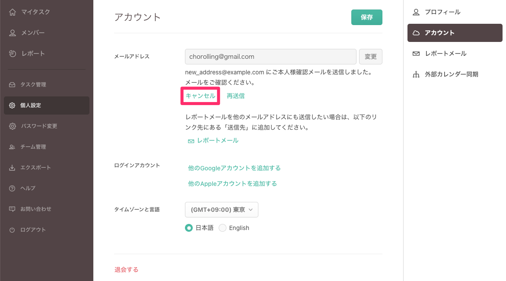Switch to the プロフィール tab
The image size is (506, 281).
[x=442, y=12]
